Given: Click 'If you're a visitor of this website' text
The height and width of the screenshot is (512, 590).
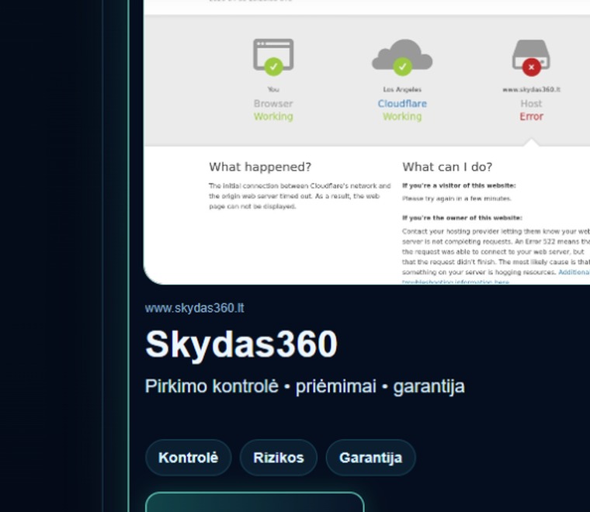Looking at the screenshot, I should click(459, 185).
